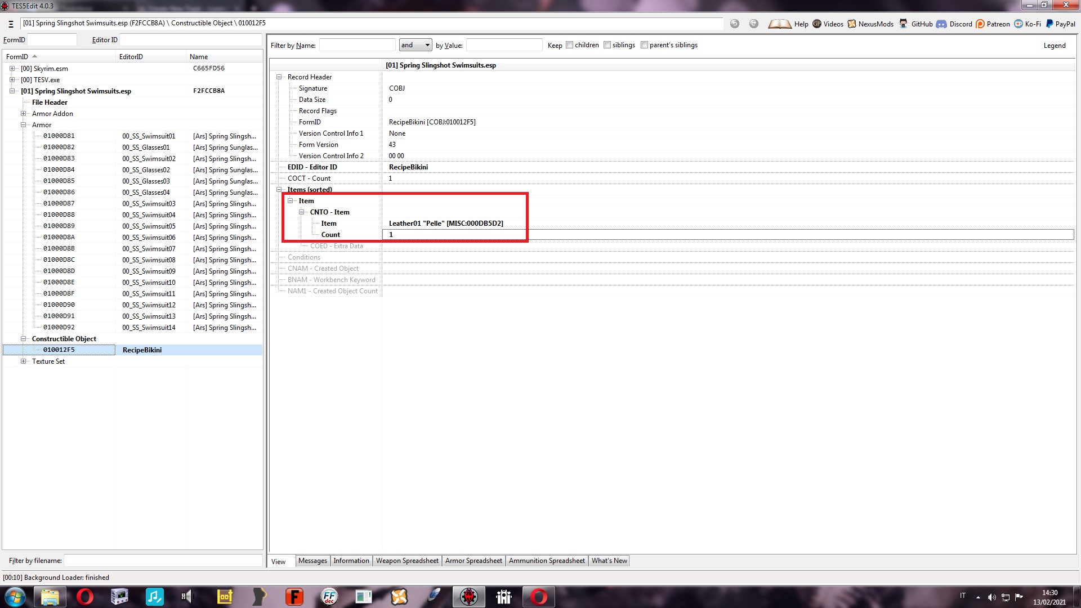Open the Patreon icon link
This screenshot has height=608, width=1081.
coord(980,24)
